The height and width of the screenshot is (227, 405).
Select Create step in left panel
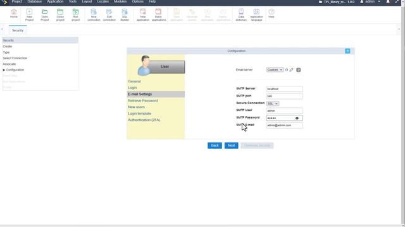[8, 47]
